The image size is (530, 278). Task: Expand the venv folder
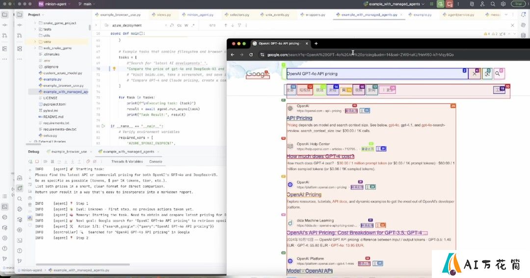(x=35, y=42)
